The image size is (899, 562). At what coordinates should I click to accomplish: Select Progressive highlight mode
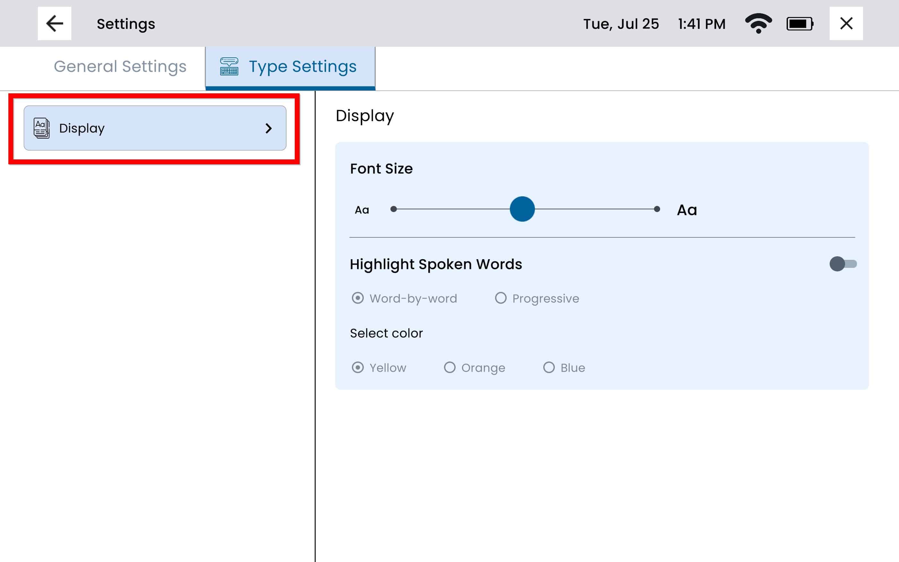click(x=501, y=298)
